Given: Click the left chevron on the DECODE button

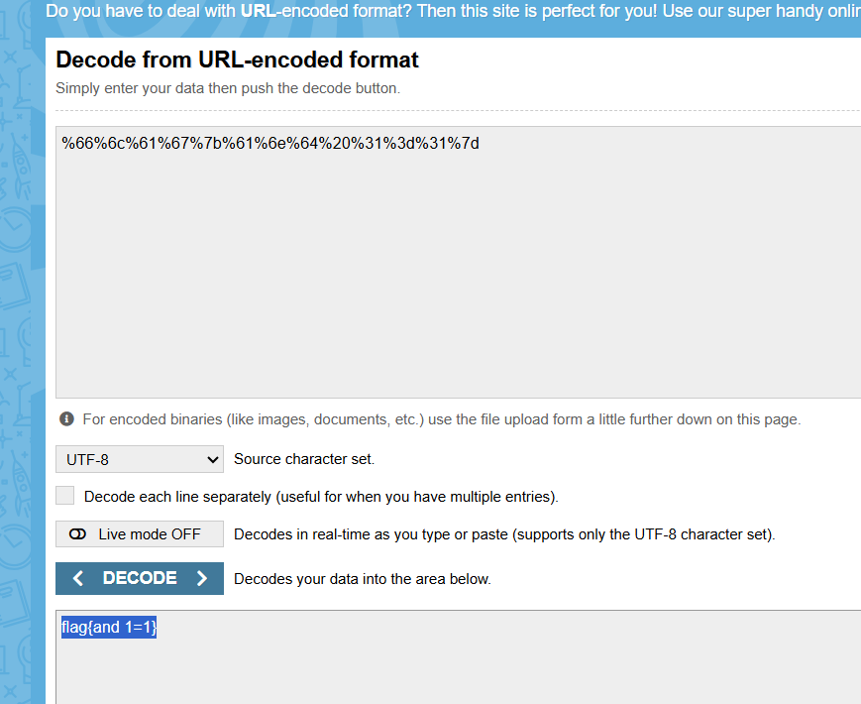Looking at the screenshot, I should (x=78, y=578).
